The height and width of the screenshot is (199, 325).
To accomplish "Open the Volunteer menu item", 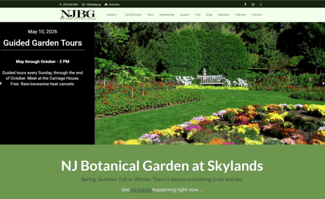I will (x=224, y=15).
